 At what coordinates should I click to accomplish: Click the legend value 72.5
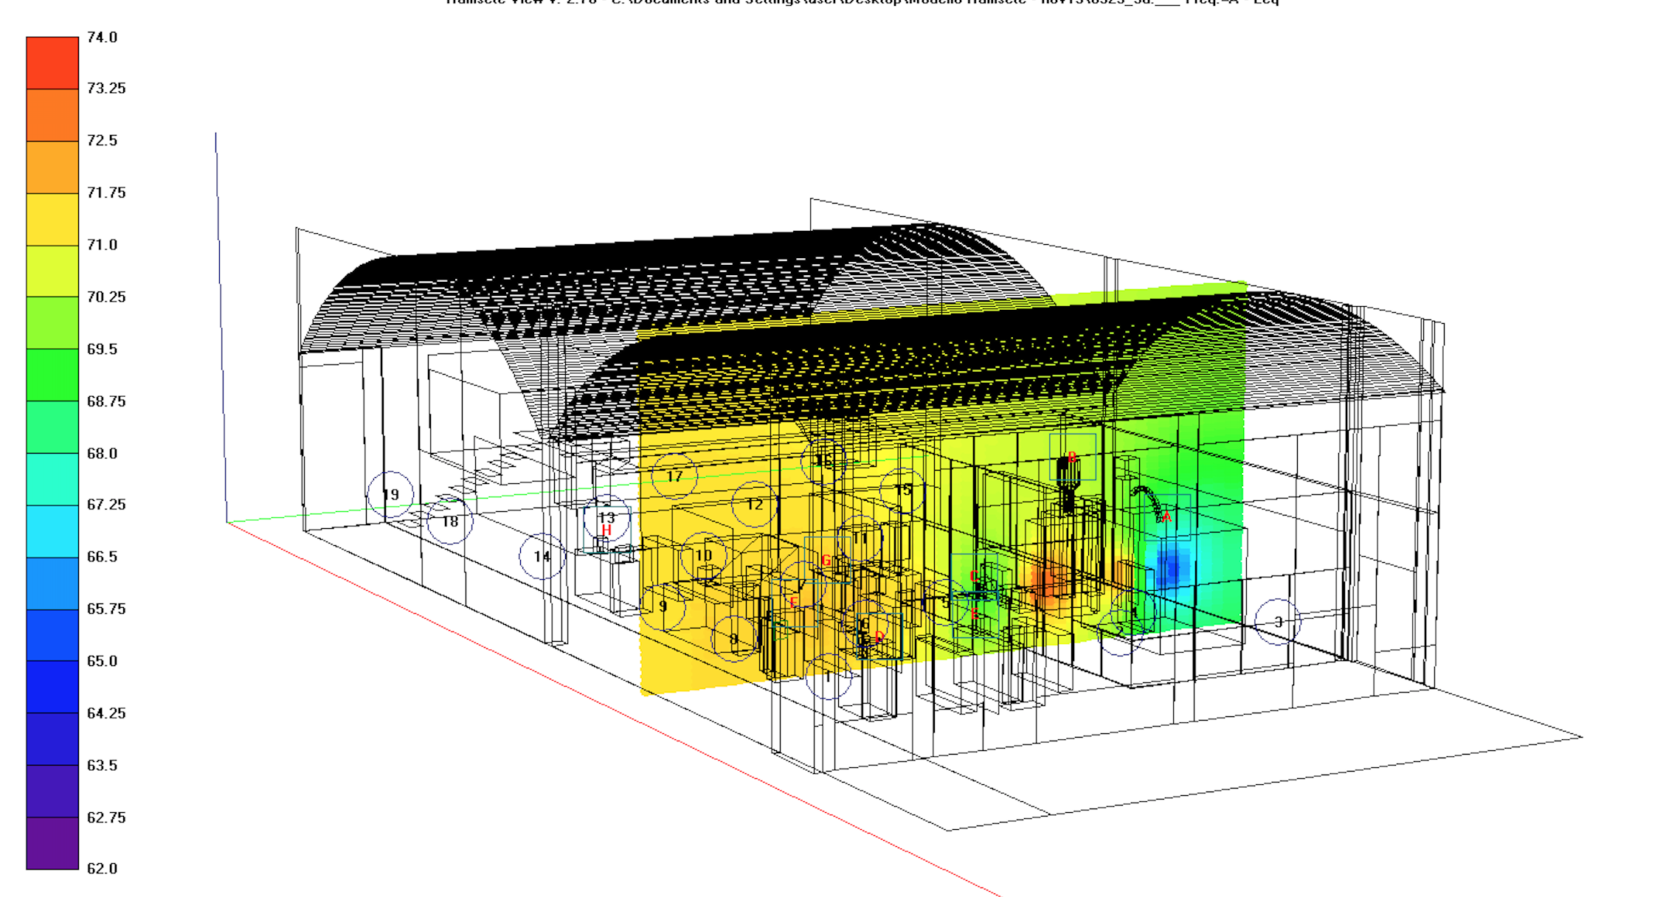102,140
